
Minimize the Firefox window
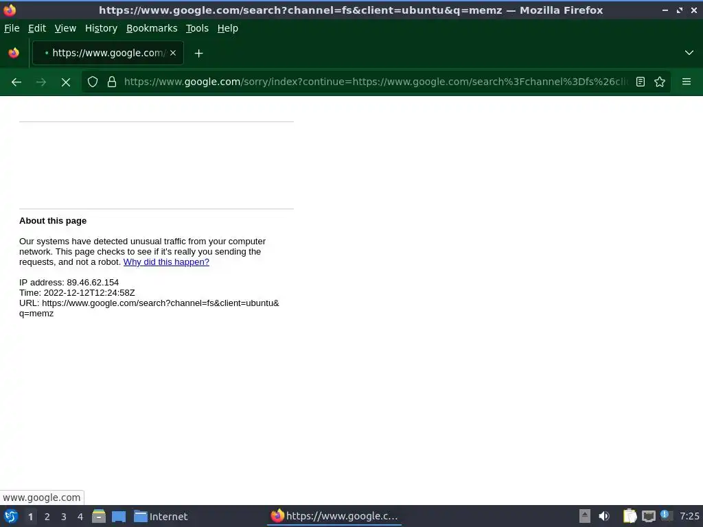[665, 10]
